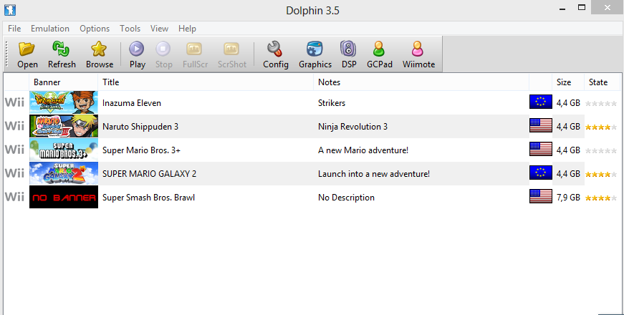
Task: Click the No Description note
Action: (346, 198)
